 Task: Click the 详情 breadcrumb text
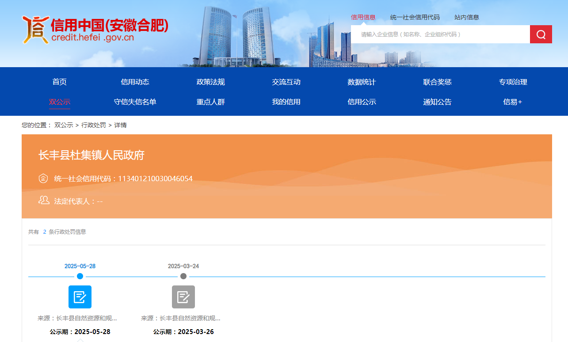coord(121,125)
